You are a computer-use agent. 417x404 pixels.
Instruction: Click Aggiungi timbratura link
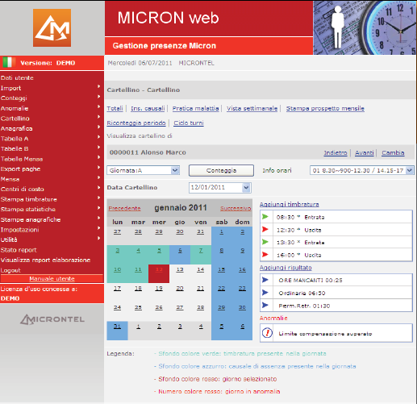tap(290, 204)
